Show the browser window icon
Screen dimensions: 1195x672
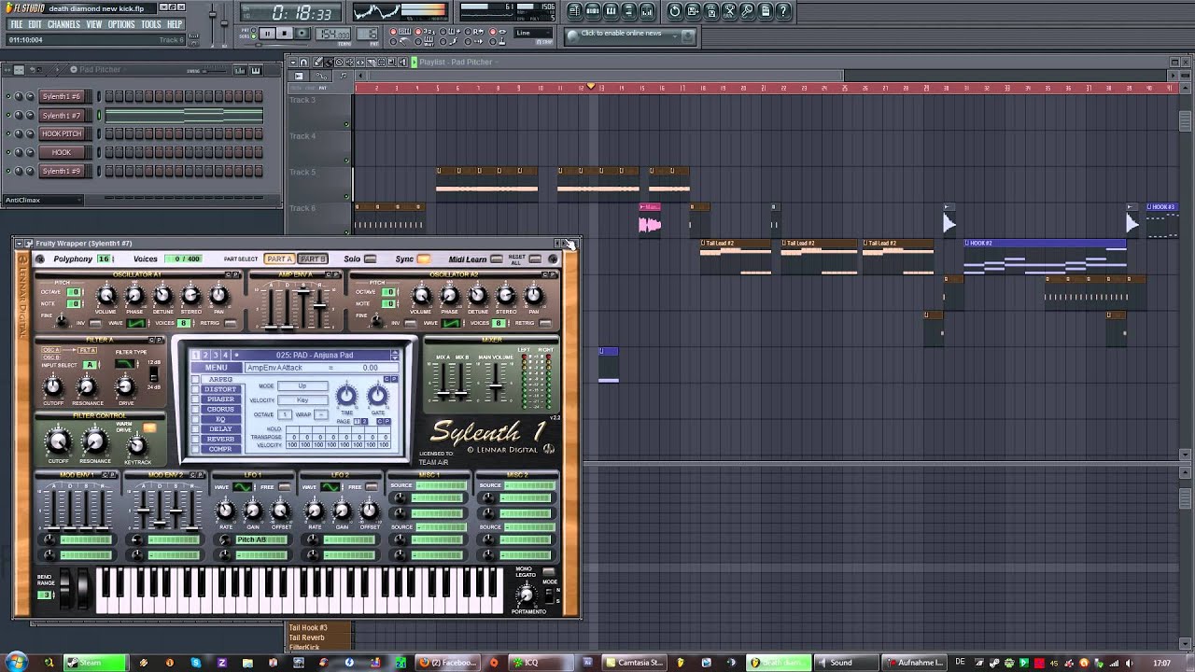pyautogui.click(x=629, y=11)
